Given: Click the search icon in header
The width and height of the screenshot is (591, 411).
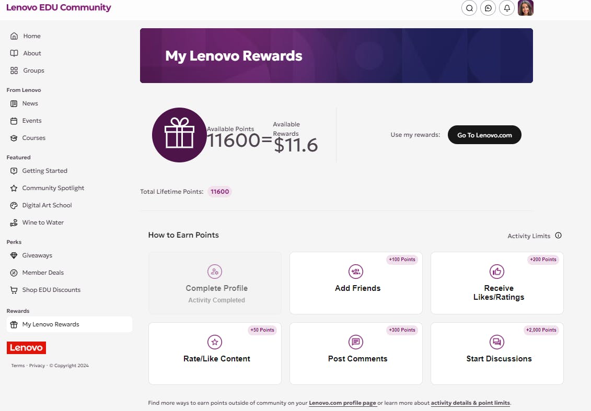Looking at the screenshot, I should pyautogui.click(x=469, y=8).
